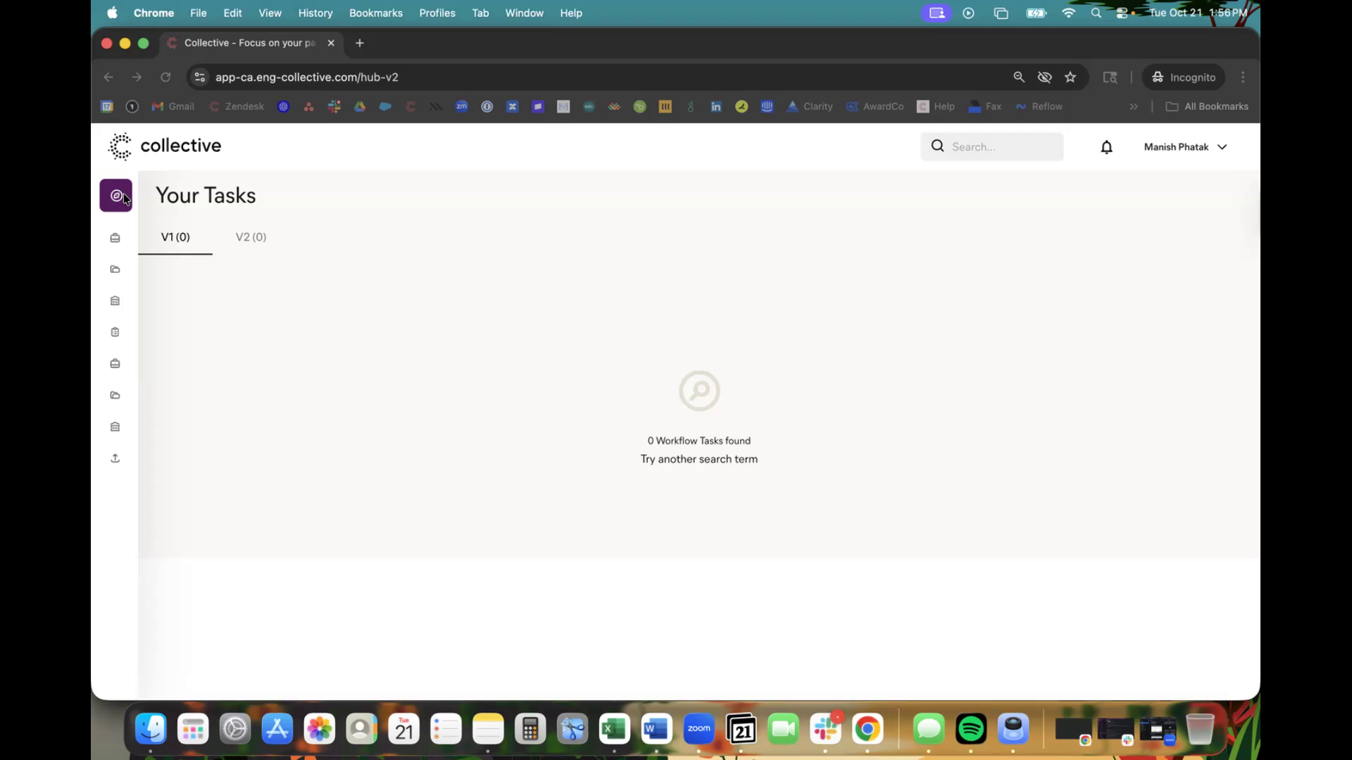Open Spotify from the Dock

pyautogui.click(x=970, y=729)
